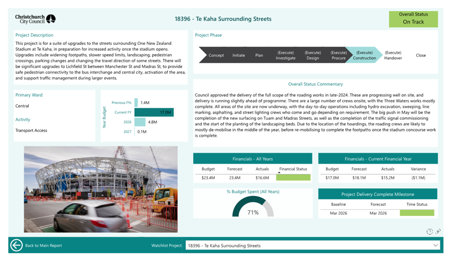Click the green Time Status indicator
This screenshot has height=261, width=451.
pyautogui.click(x=417, y=213)
